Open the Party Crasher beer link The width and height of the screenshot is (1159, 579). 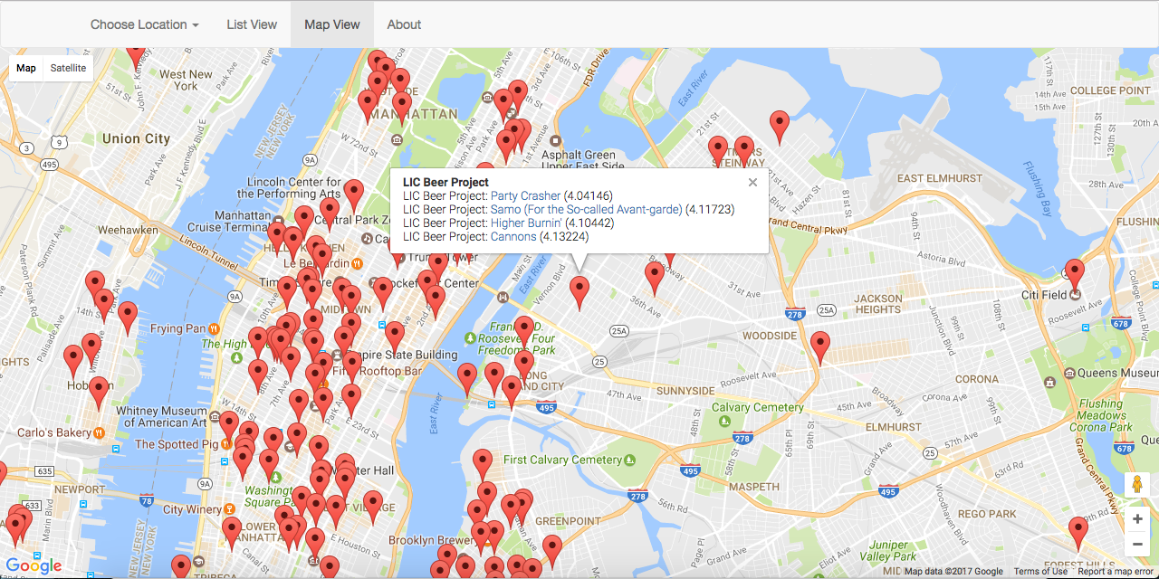click(x=525, y=196)
